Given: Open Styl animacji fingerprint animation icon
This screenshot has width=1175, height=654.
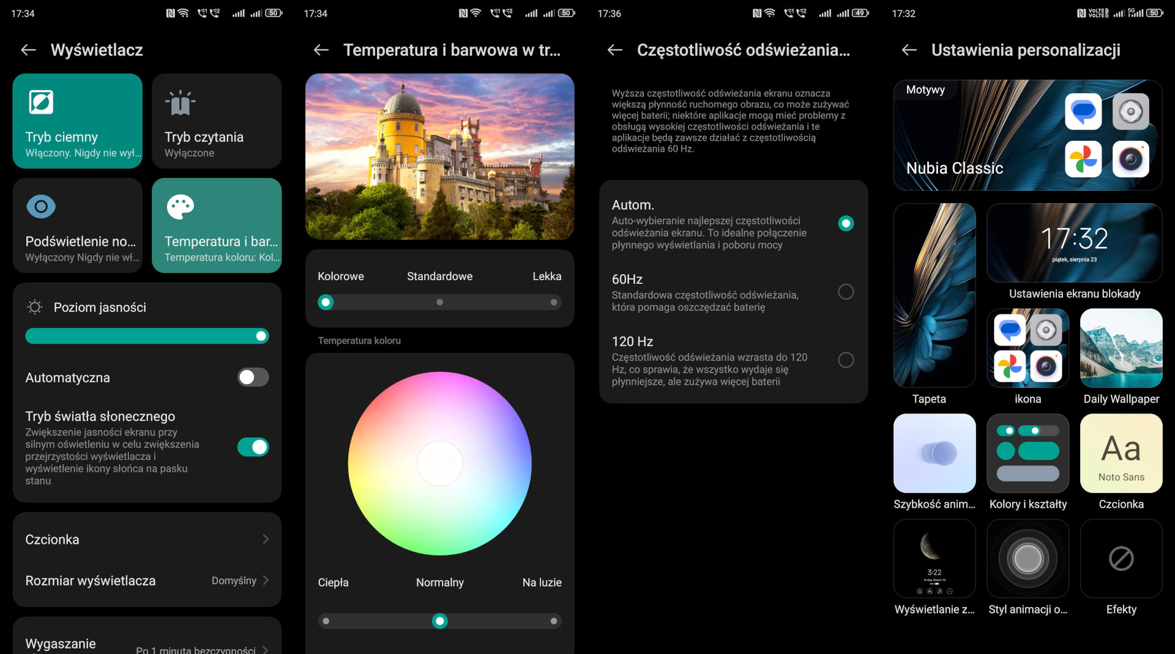Looking at the screenshot, I should (1028, 559).
